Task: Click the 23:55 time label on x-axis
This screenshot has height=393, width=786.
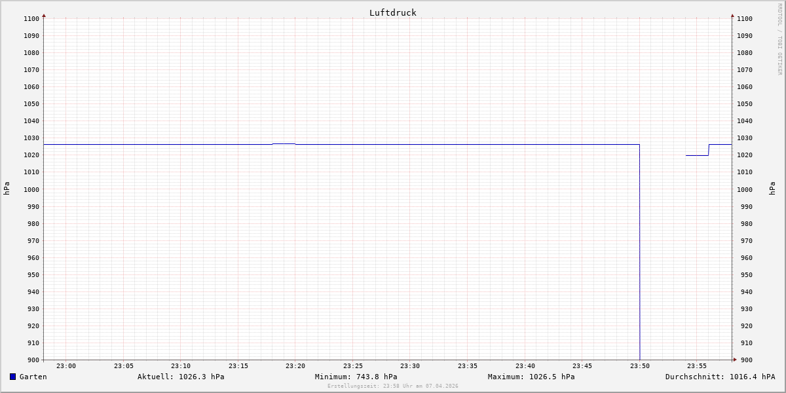Action: coord(697,366)
